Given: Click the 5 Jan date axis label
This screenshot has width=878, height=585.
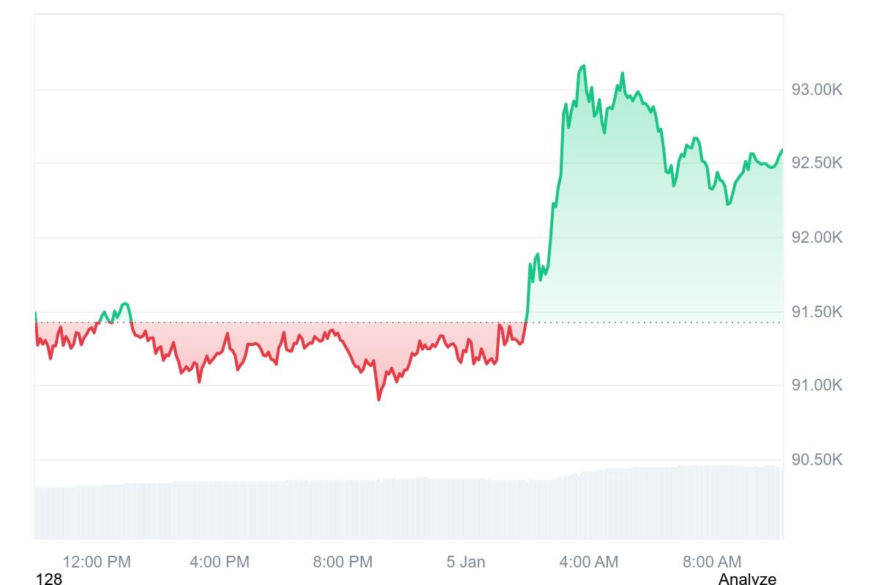Looking at the screenshot, I should (466, 562).
